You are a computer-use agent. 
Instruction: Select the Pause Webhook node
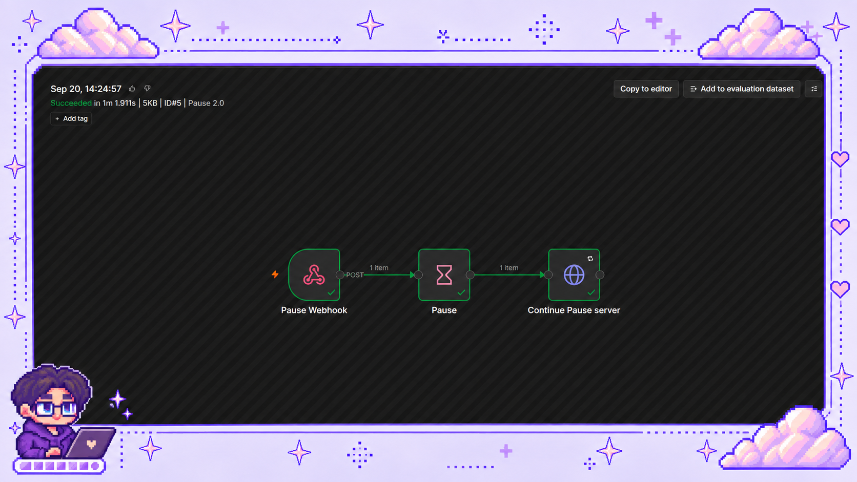(314, 275)
